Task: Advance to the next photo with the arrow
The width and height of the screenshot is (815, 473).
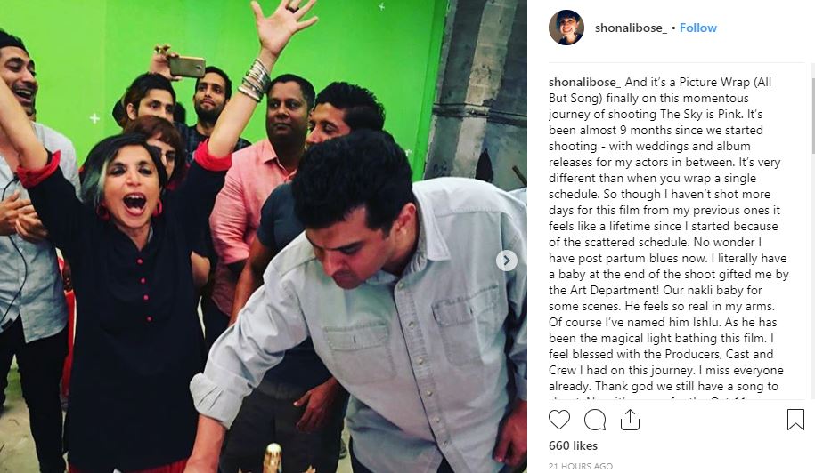Action: pyautogui.click(x=507, y=261)
